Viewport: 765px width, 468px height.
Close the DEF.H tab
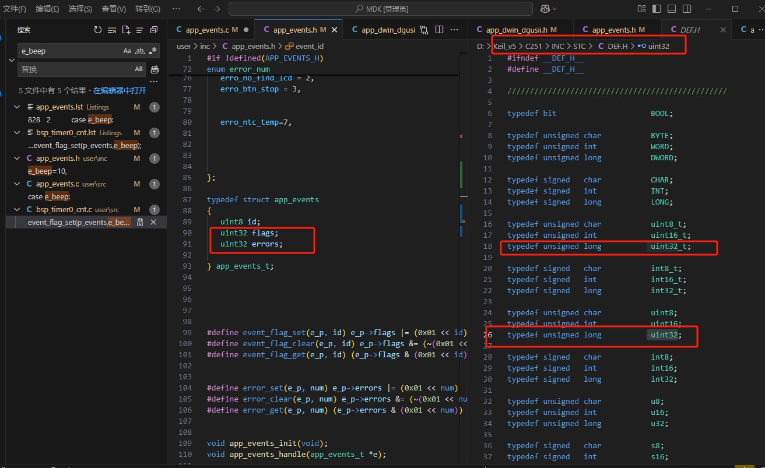[x=723, y=30]
